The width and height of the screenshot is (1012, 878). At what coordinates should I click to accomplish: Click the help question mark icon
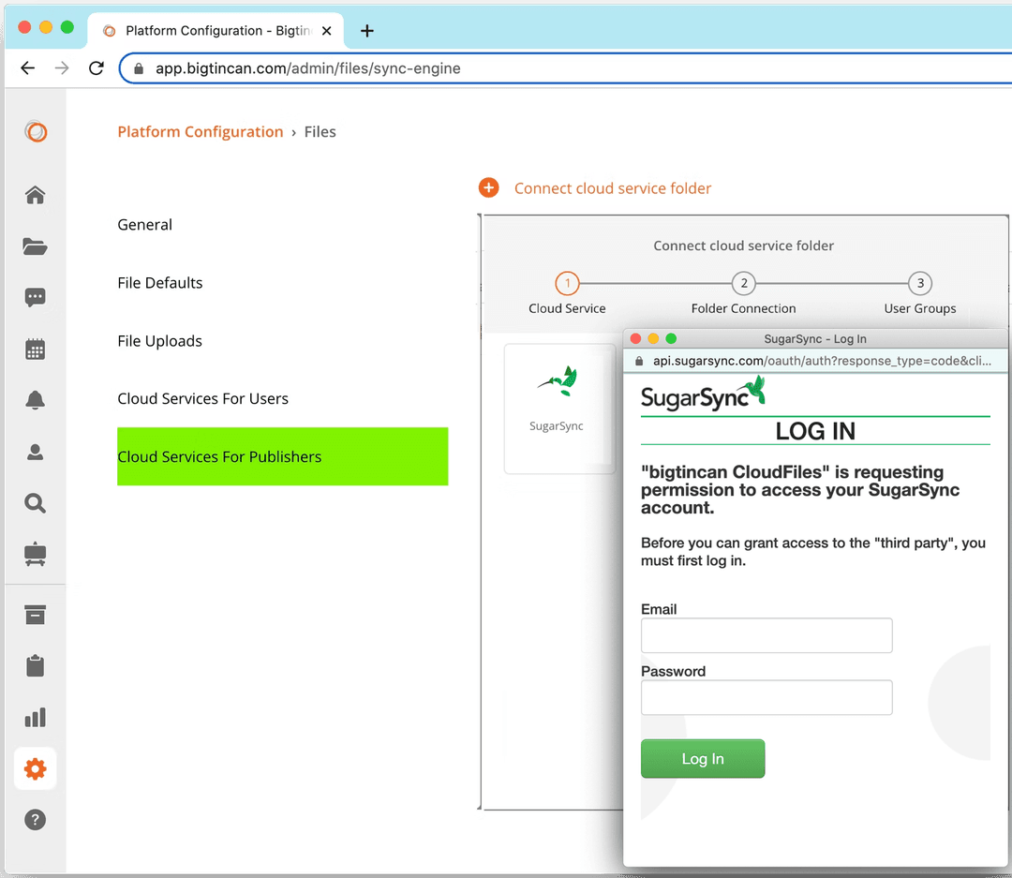(x=35, y=820)
